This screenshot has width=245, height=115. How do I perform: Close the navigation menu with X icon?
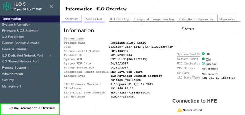[x=51, y=6]
